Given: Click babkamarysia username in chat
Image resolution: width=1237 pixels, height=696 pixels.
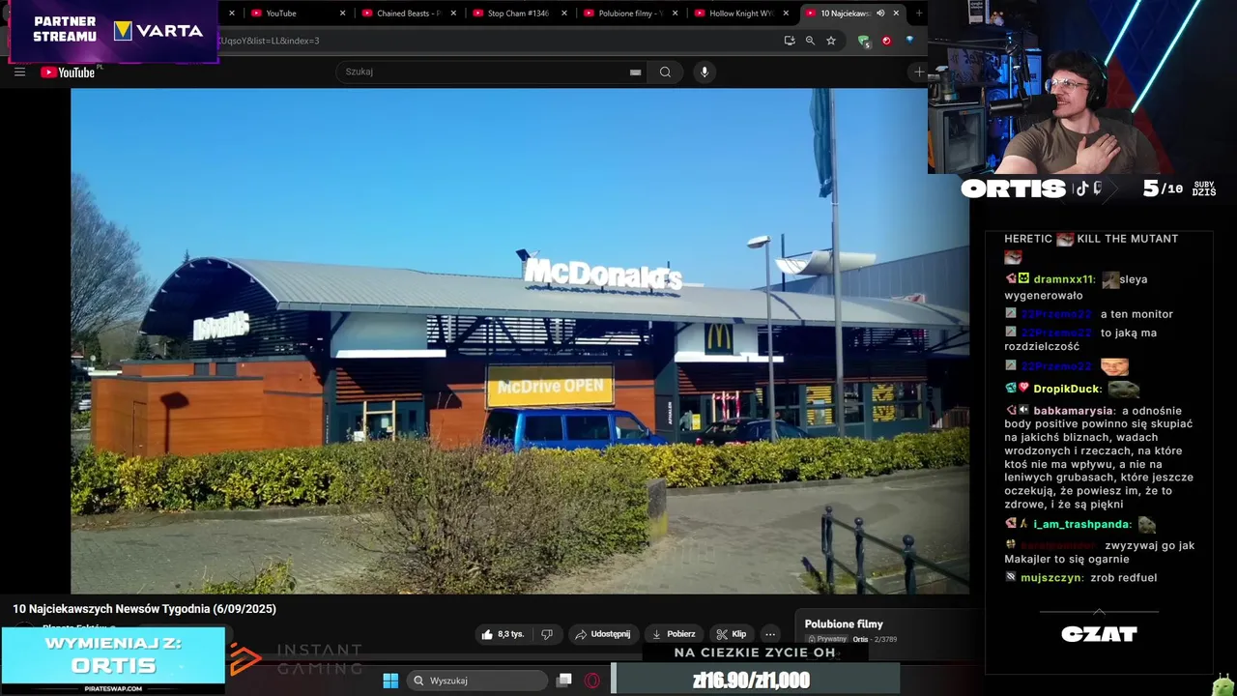Looking at the screenshot, I should [x=1076, y=411].
